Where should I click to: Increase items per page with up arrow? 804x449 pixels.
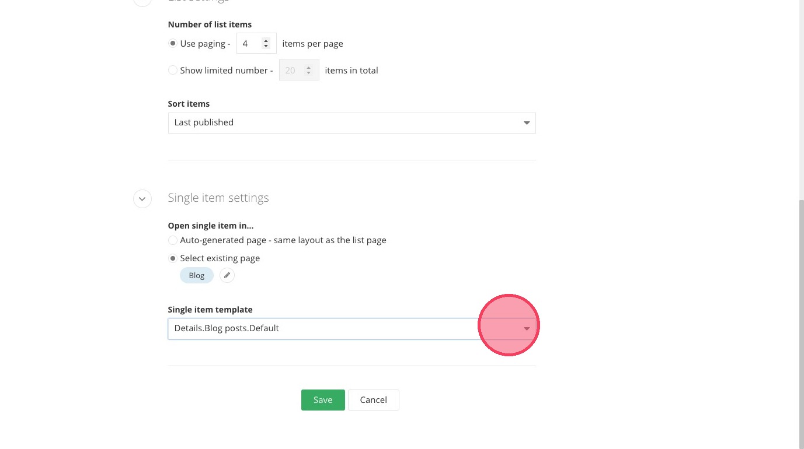[266, 40]
